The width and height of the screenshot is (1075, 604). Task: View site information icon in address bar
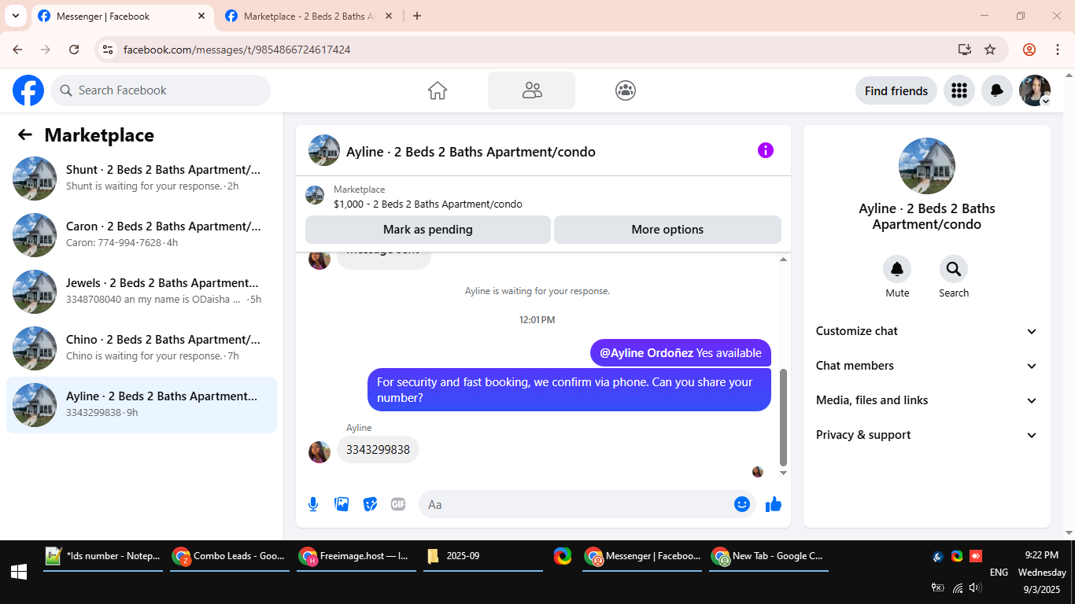(109, 50)
